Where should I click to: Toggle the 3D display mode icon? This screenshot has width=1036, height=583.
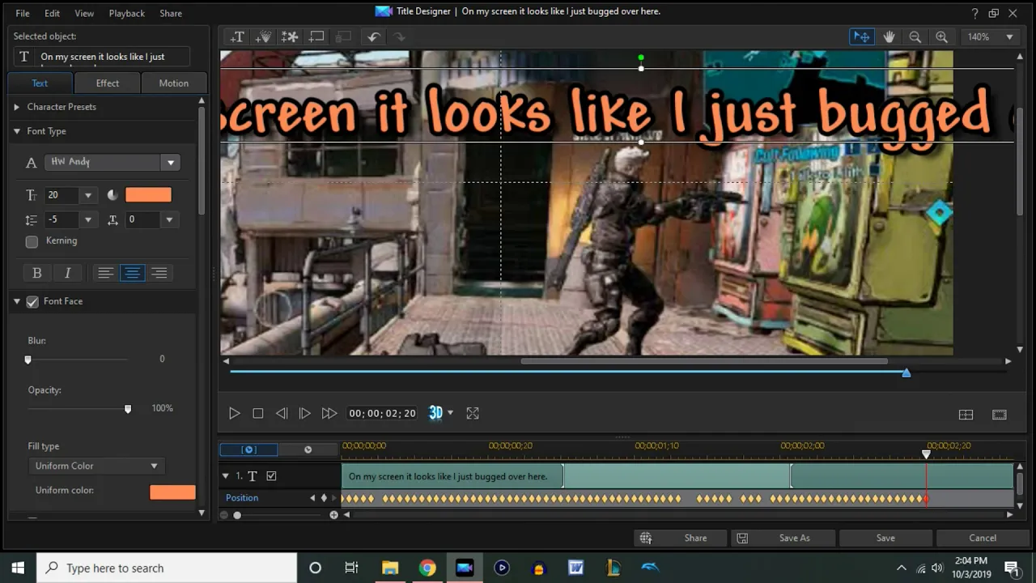(x=435, y=413)
